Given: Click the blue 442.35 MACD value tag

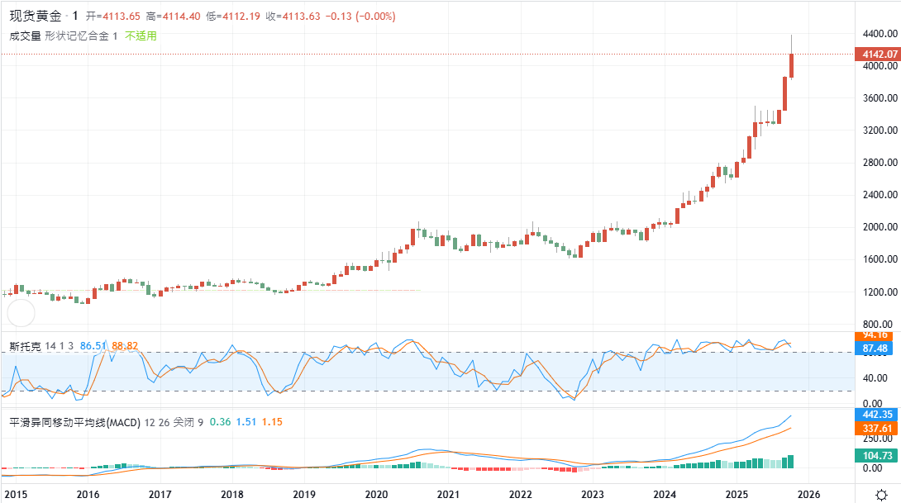Looking at the screenshot, I should pyautogui.click(x=878, y=414).
